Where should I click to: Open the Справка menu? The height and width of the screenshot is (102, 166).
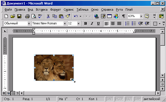point(107,10)
